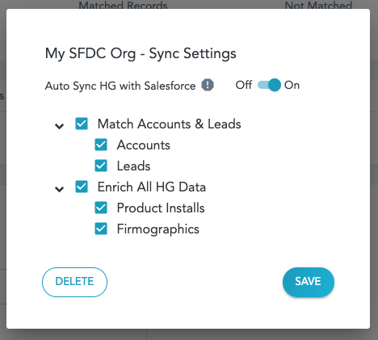Image resolution: width=378 pixels, height=340 pixels.
Task: Click the SAVE button
Action: pyautogui.click(x=309, y=282)
